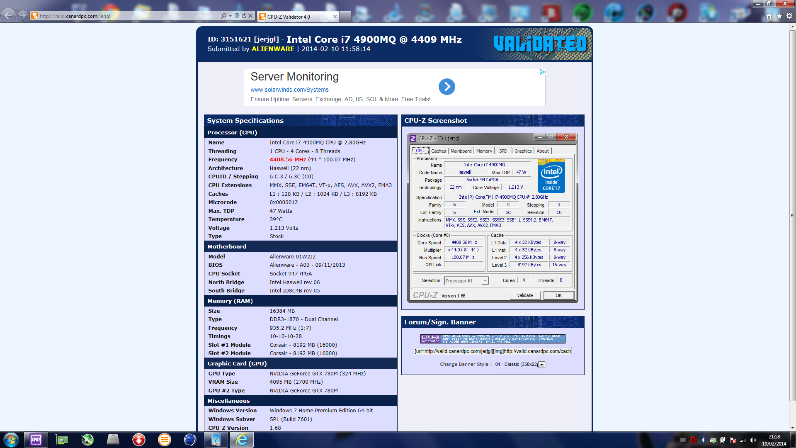
Task: Click the scrollbar down arrow
Action: [792, 428]
